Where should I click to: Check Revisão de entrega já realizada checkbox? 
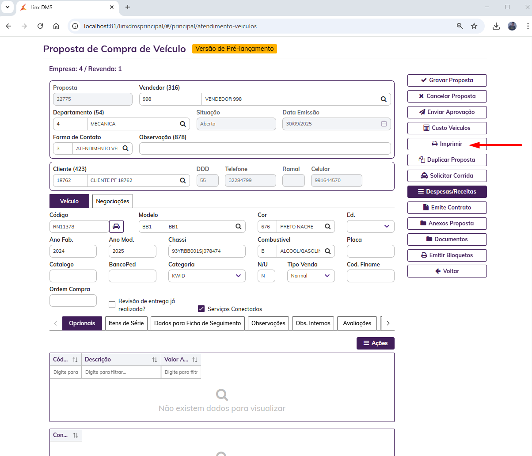(x=112, y=304)
